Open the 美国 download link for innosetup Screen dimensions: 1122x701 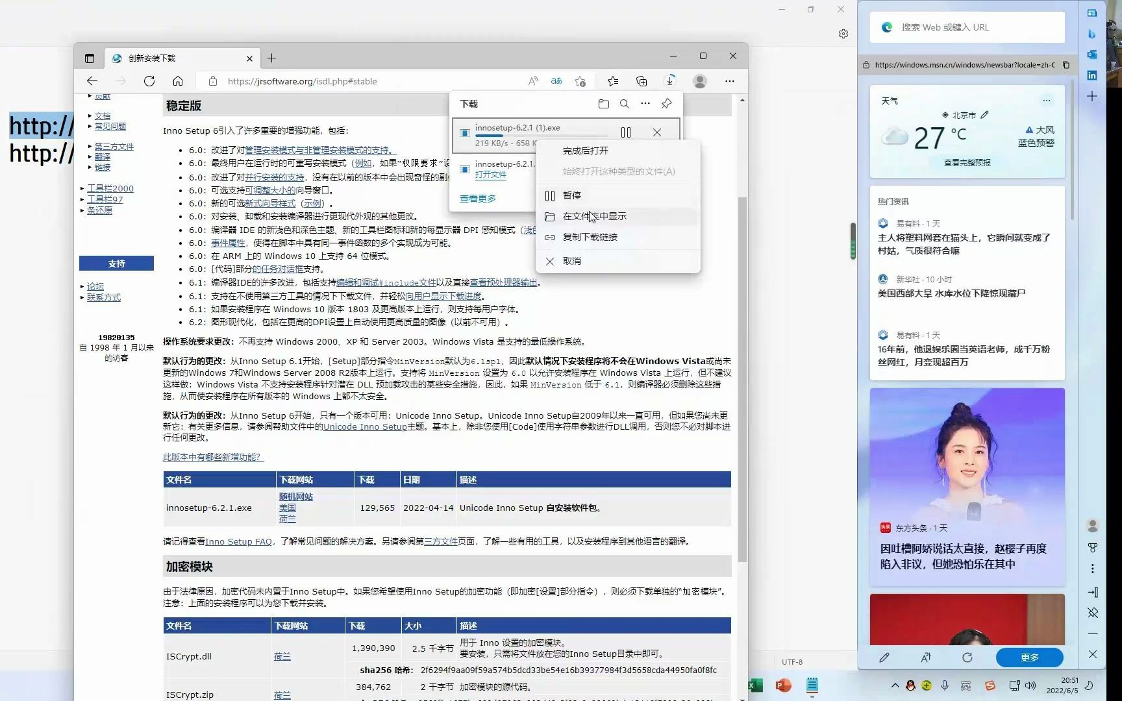[x=288, y=508]
